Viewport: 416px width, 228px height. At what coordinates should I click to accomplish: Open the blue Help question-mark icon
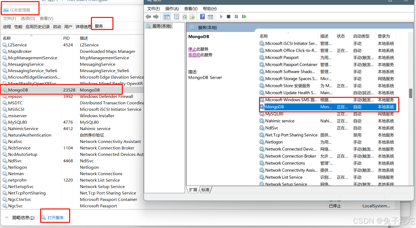pos(202,17)
